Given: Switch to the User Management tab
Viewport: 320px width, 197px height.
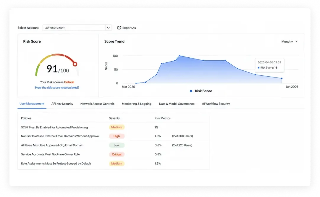Looking at the screenshot, I should point(32,104).
